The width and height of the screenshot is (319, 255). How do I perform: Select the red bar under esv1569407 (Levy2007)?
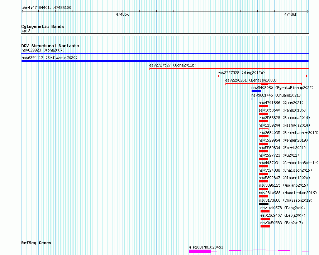265,219
